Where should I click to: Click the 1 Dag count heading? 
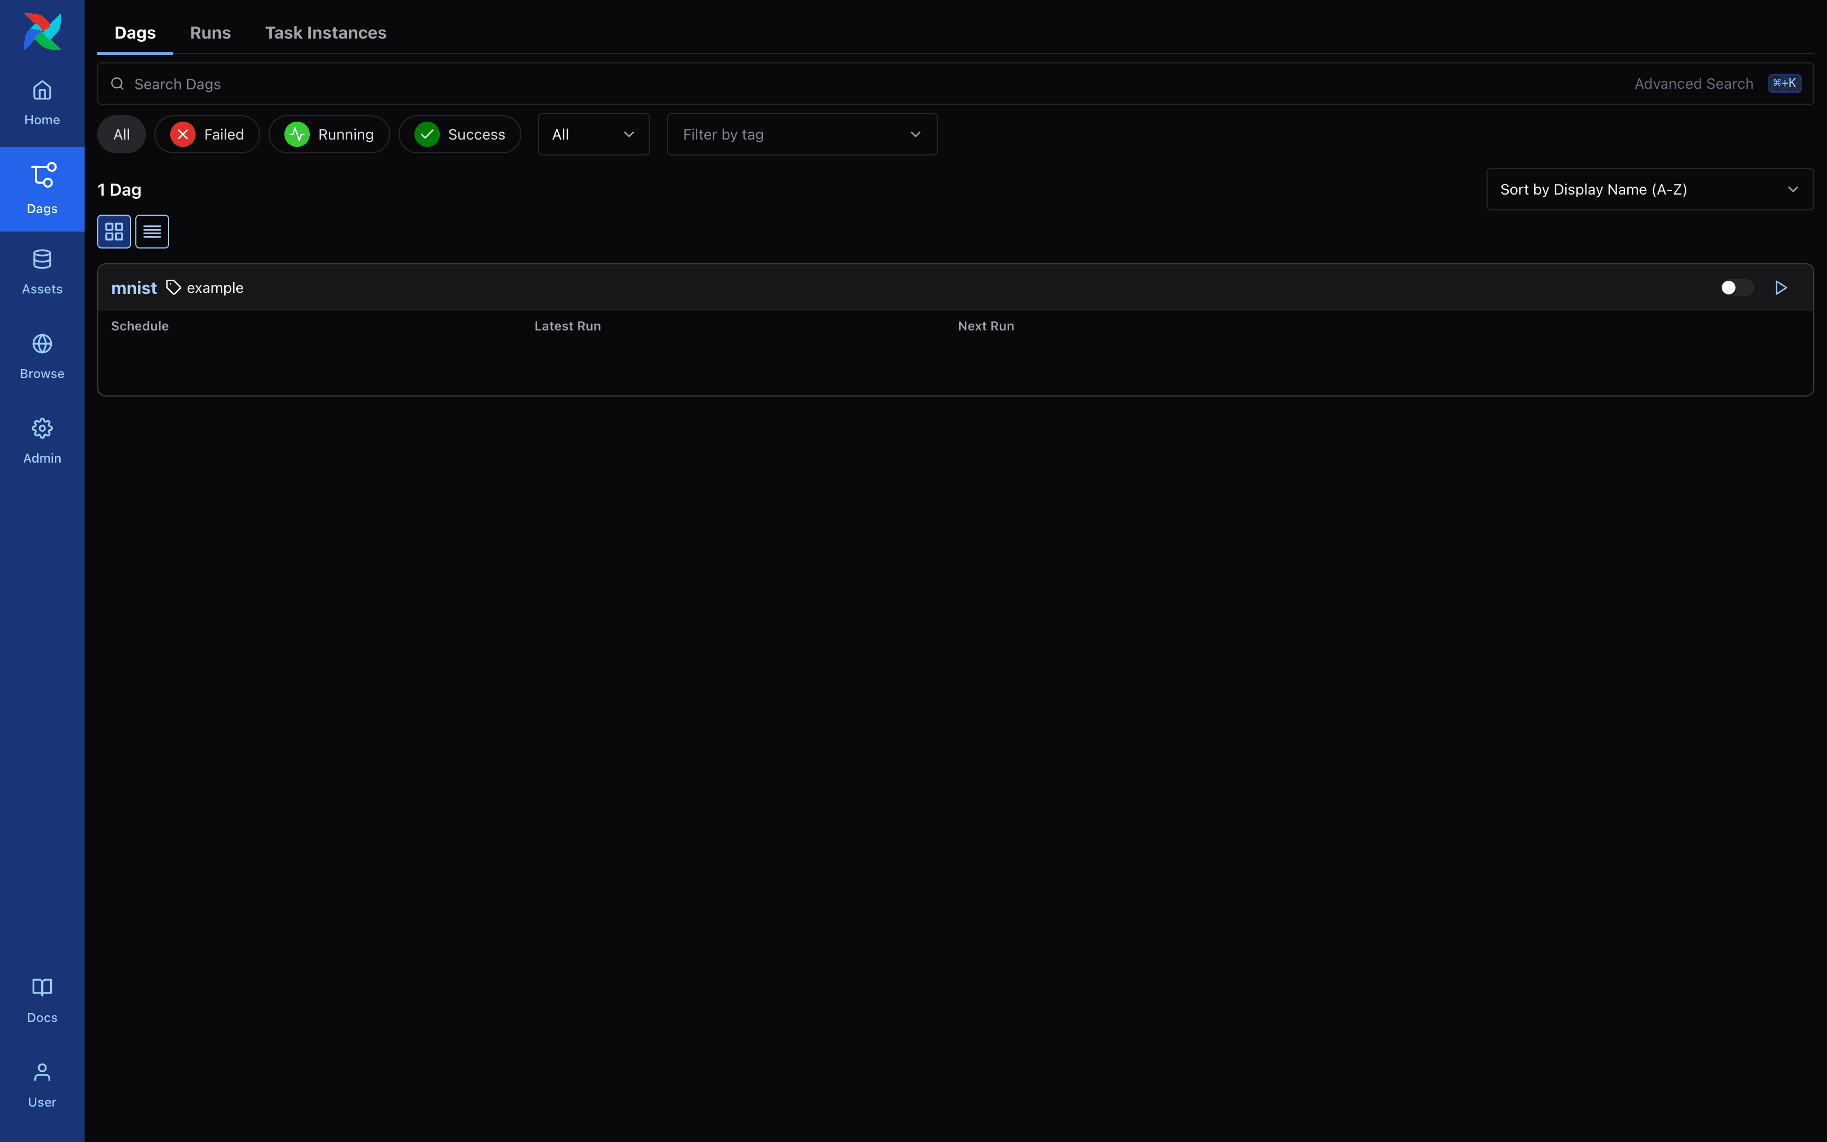pos(119,190)
